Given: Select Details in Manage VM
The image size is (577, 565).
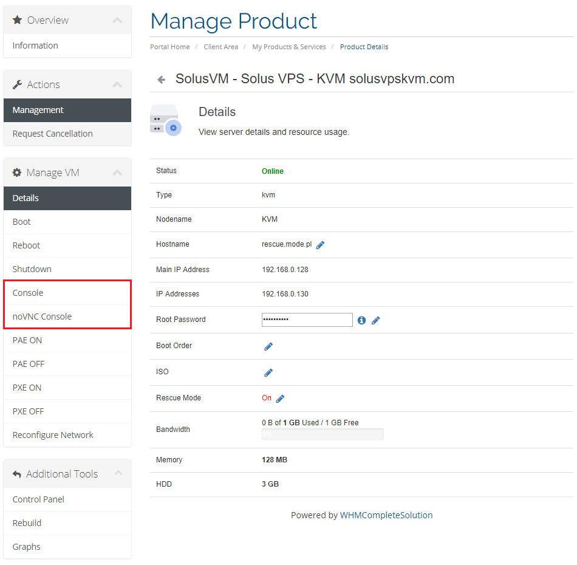Looking at the screenshot, I should pos(67,198).
